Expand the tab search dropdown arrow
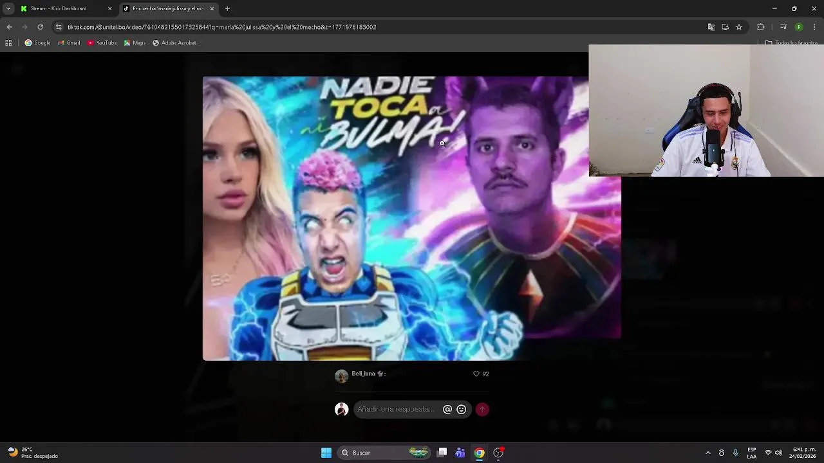824x463 pixels. pos(8,8)
